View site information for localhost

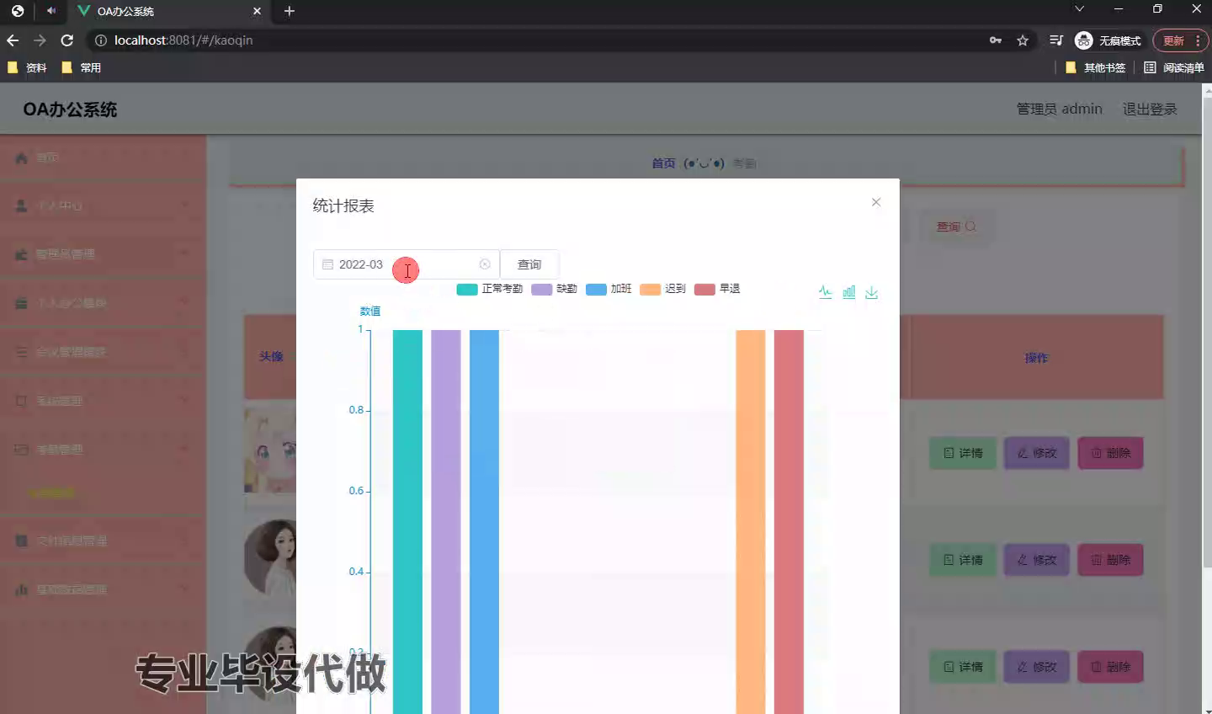click(100, 40)
